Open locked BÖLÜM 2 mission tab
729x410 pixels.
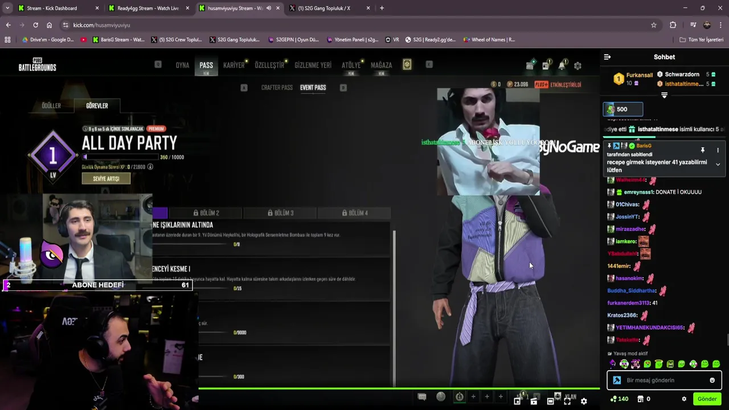(206, 213)
